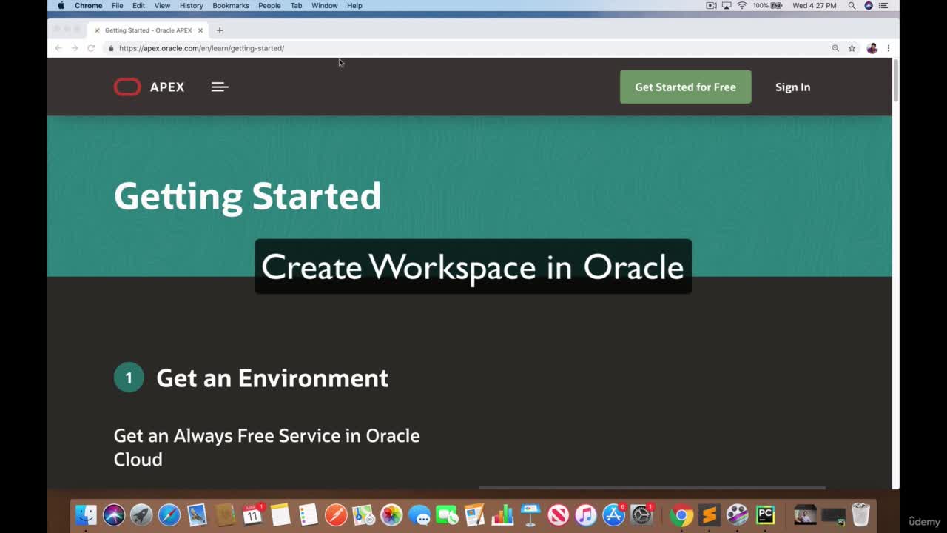This screenshot has width=947, height=533.
Task: Open Reminders in the dock
Action: (x=308, y=514)
